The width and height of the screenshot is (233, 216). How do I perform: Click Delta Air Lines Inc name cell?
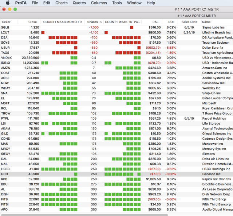[216, 159]
